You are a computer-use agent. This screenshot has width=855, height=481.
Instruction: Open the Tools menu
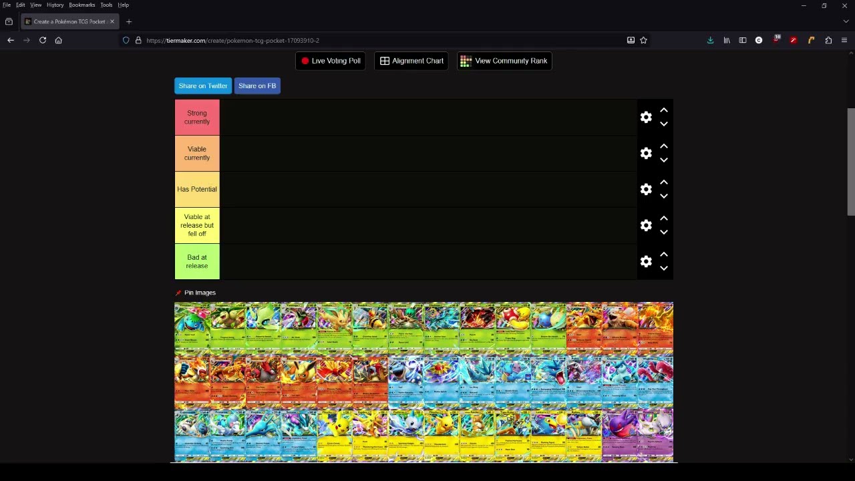106,5
